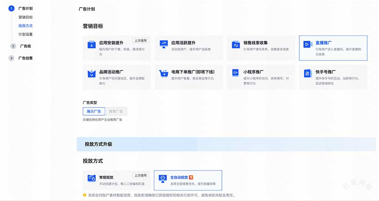Image resolution: width=379 pixels, height=201 pixels.
Task: Click the 广告类型 label
Action: [90, 102]
